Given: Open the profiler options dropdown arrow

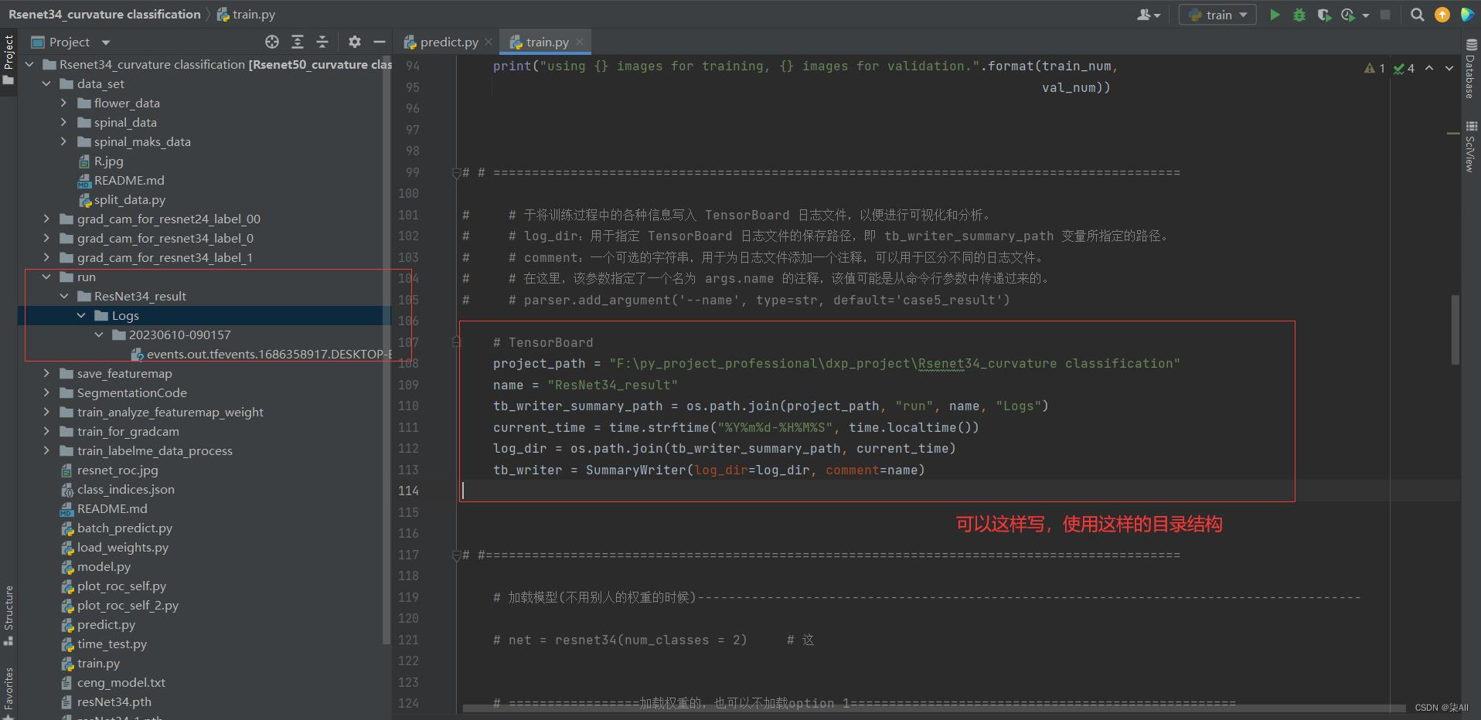Looking at the screenshot, I should point(1366,15).
